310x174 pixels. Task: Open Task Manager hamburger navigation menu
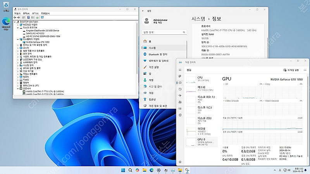click(180, 70)
